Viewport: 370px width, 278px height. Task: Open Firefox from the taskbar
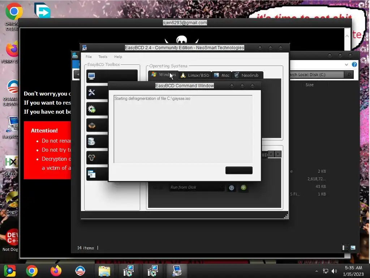tap(56, 271)
